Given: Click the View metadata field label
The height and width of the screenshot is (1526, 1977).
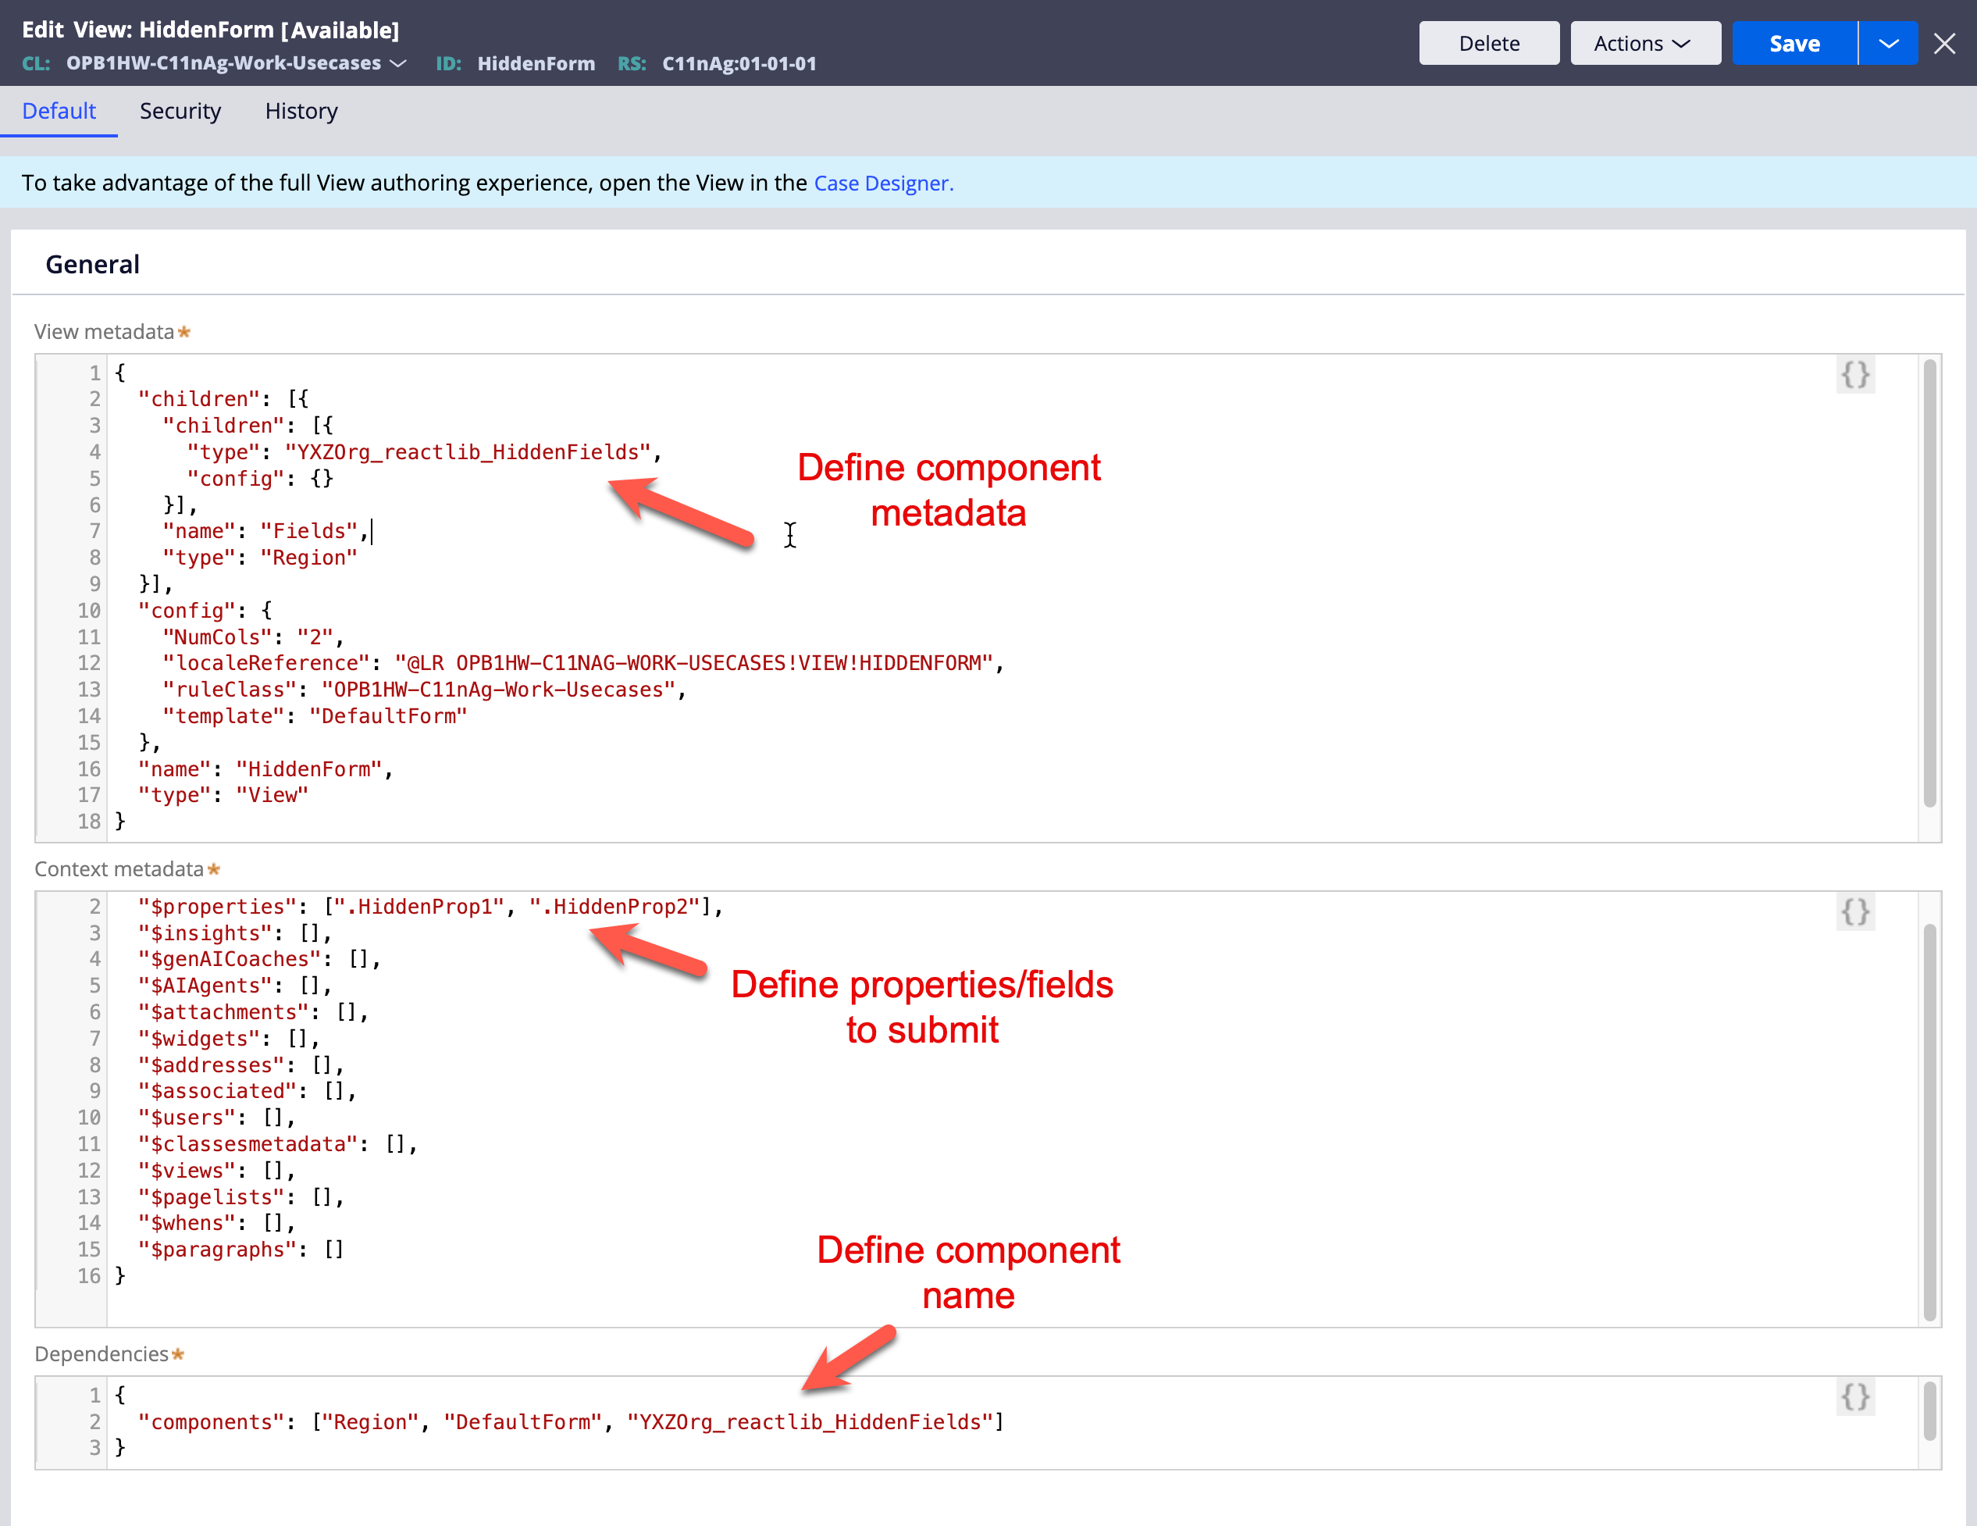Looking at the screenshot, I should click(104, 331).
